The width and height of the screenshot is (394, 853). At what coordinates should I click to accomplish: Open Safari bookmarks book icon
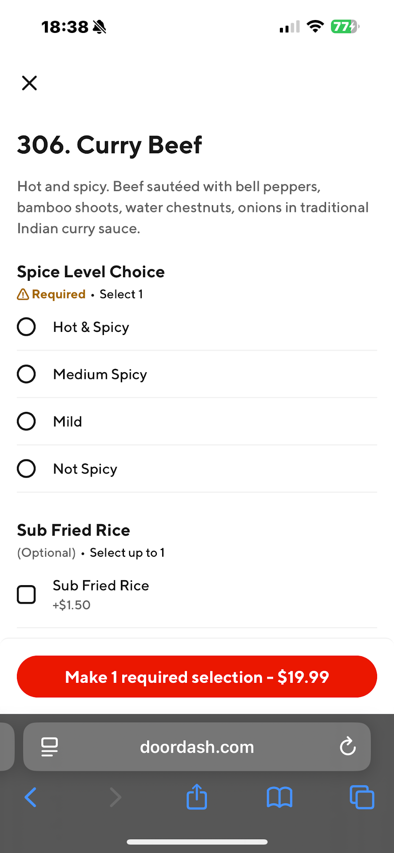click(279, 797)
